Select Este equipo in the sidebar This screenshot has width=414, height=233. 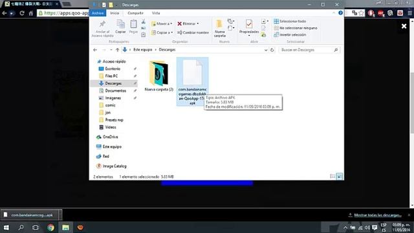[x=112, y=147]
